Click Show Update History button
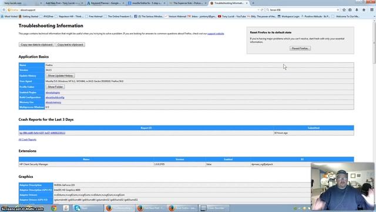Viewport: 376px width, 212px height. (60, 76)
